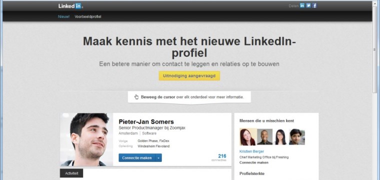Share via the LinkedIn icon
The width and height of the screenshot is (380, 180).
302,5
